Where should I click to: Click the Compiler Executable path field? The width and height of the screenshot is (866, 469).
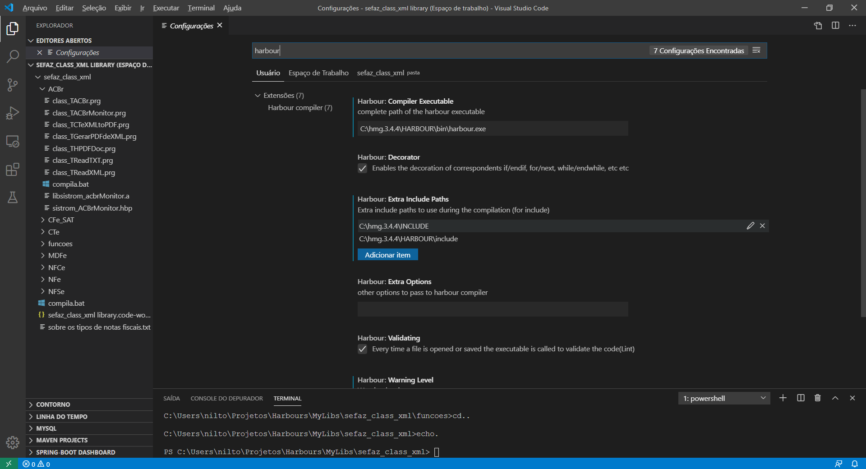493,129
